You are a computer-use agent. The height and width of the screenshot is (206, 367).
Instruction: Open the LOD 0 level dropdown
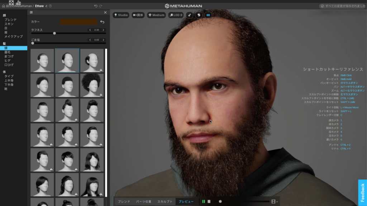coord(176,15)
